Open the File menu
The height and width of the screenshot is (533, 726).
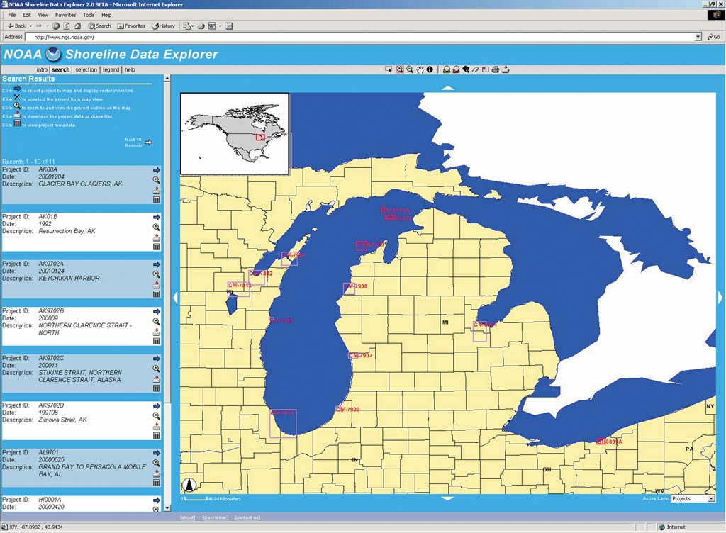(12, 15)
